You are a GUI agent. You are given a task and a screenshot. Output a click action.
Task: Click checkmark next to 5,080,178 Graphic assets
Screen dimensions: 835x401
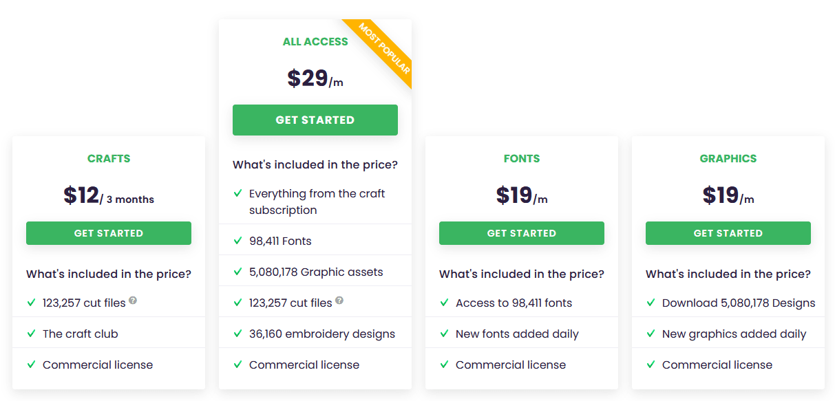237,272
